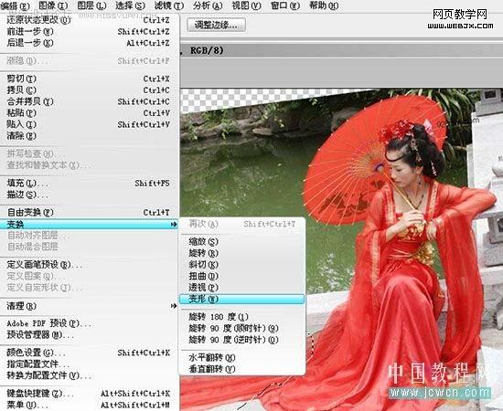Open the 选择(S) menu

click(x=130, y=5)
